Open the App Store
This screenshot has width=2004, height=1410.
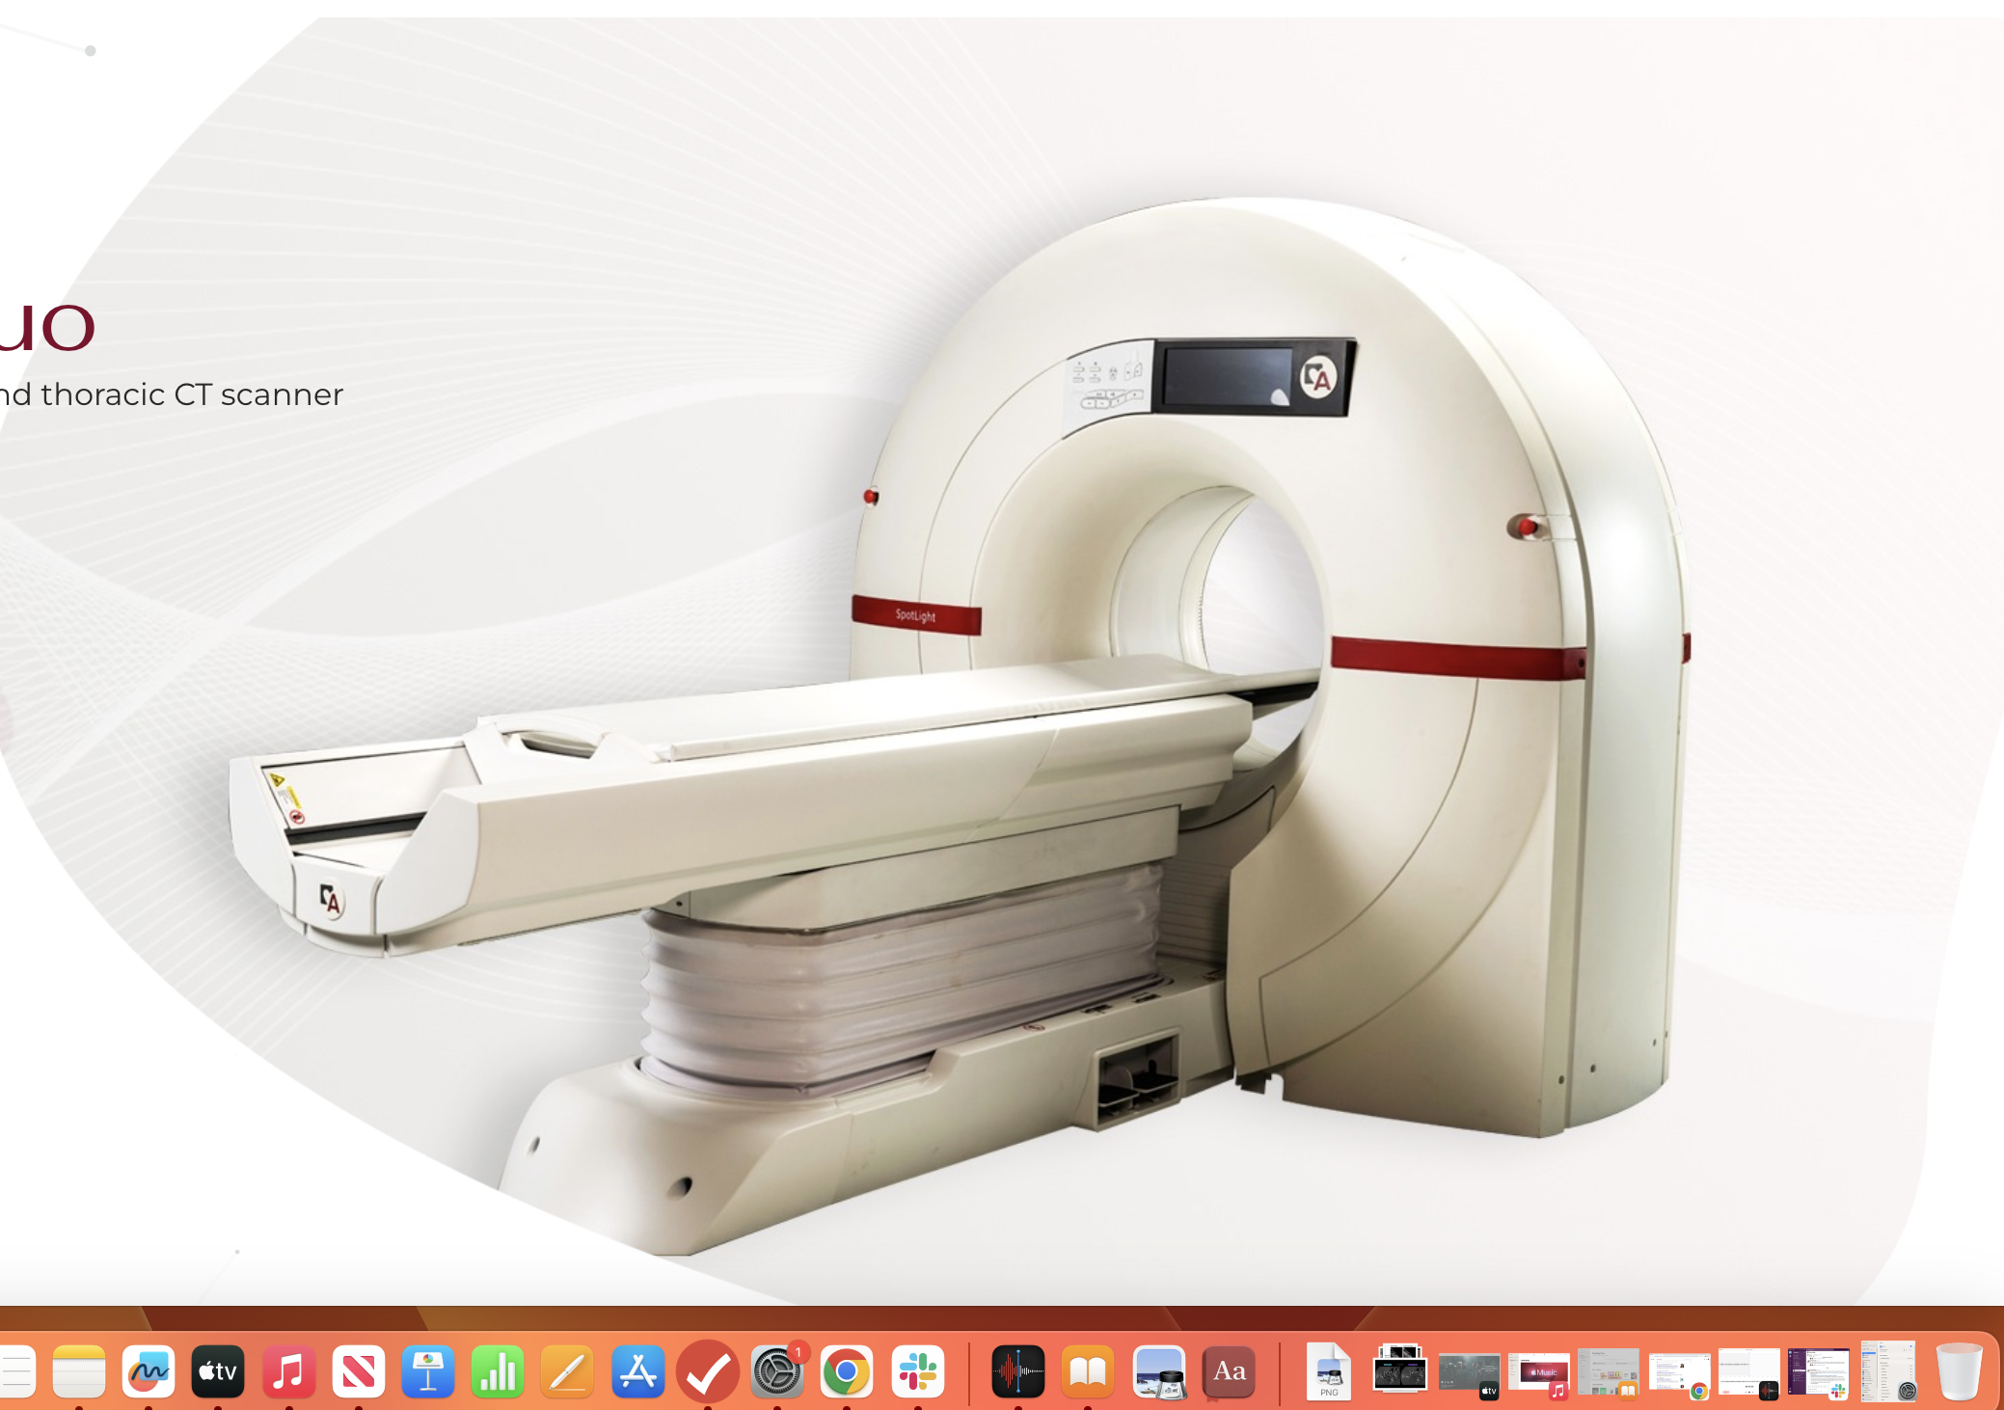[x=637, y=1371]
